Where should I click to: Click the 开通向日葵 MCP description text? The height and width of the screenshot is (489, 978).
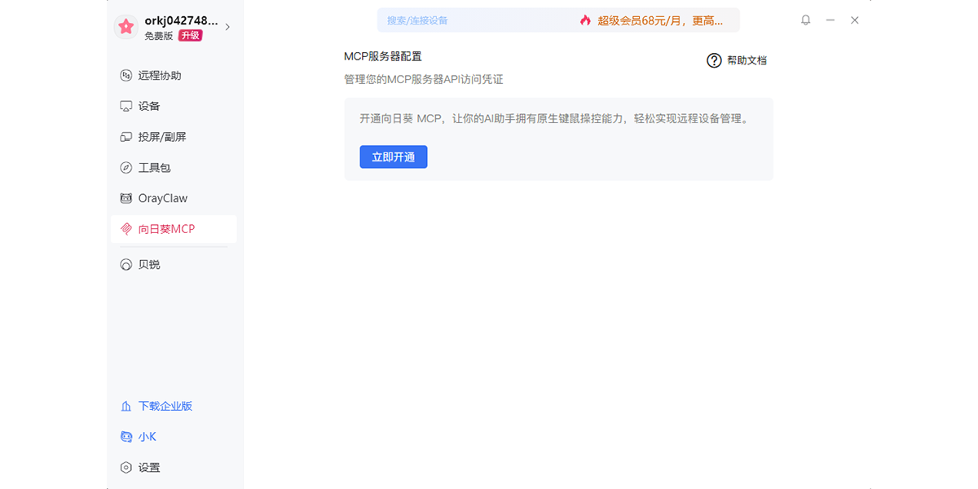tap(554, 118)
